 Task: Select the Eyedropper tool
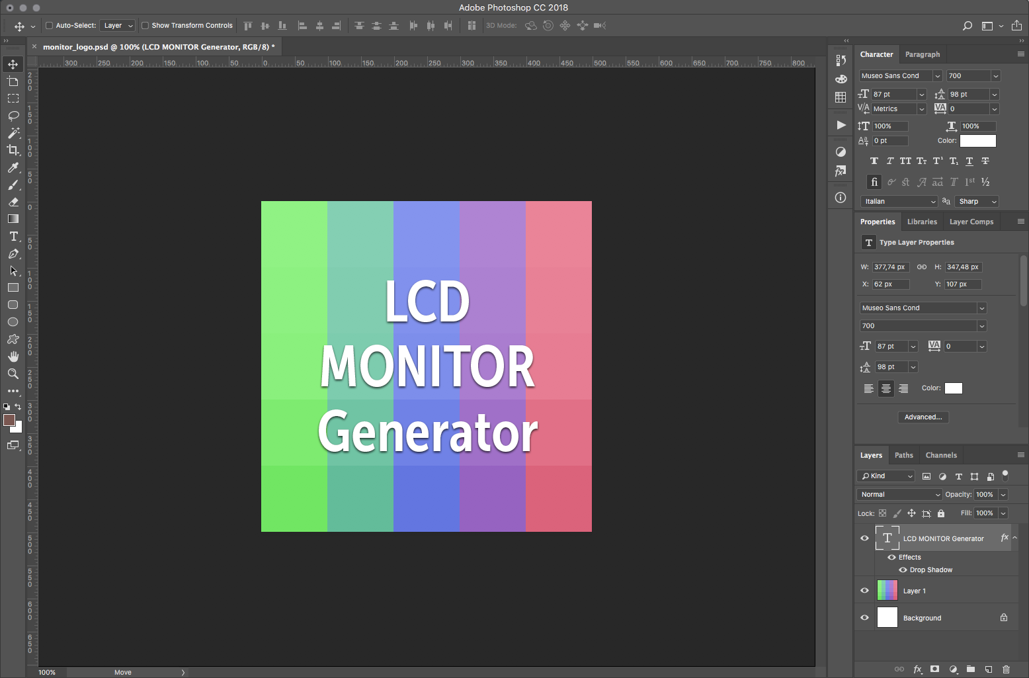[13, 167]
